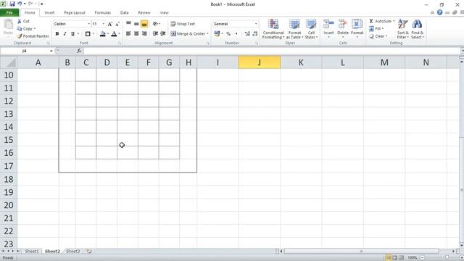Click the Select All corner box

point(9,62)
